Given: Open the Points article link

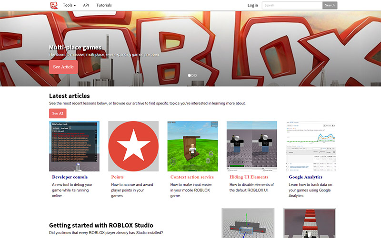Looking at the screenshot, I should point(117,177).
